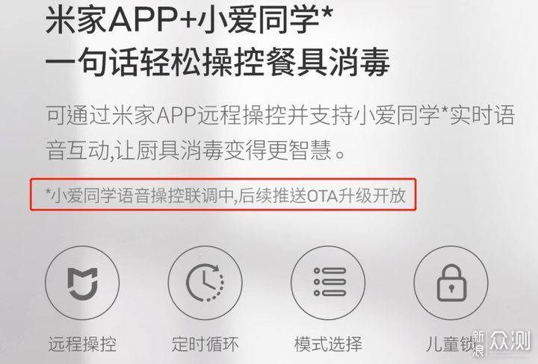Tap the child lock padlock icon
538x364 pixels.
point(451,283)
